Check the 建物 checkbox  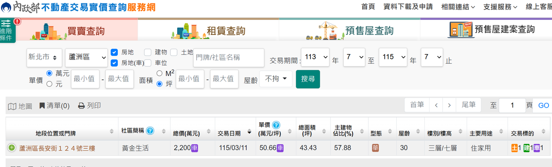click(147, 52)
